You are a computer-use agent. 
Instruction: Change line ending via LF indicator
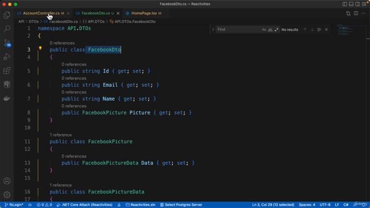click(337, 205)
